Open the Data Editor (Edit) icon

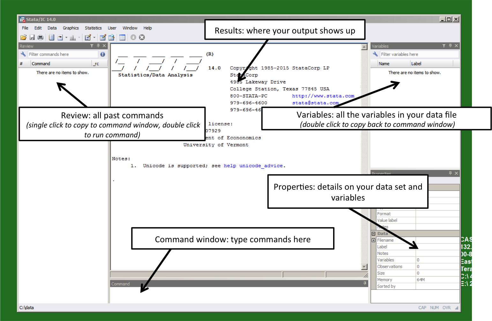click(x=103, y=38)
